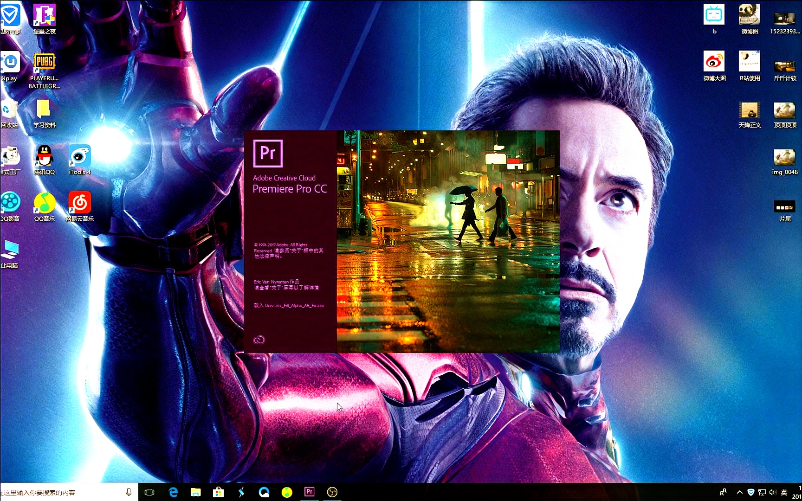Open the iTools 4 desktop shortcut
The image size is (802, 501).
[x=80, y=160]
